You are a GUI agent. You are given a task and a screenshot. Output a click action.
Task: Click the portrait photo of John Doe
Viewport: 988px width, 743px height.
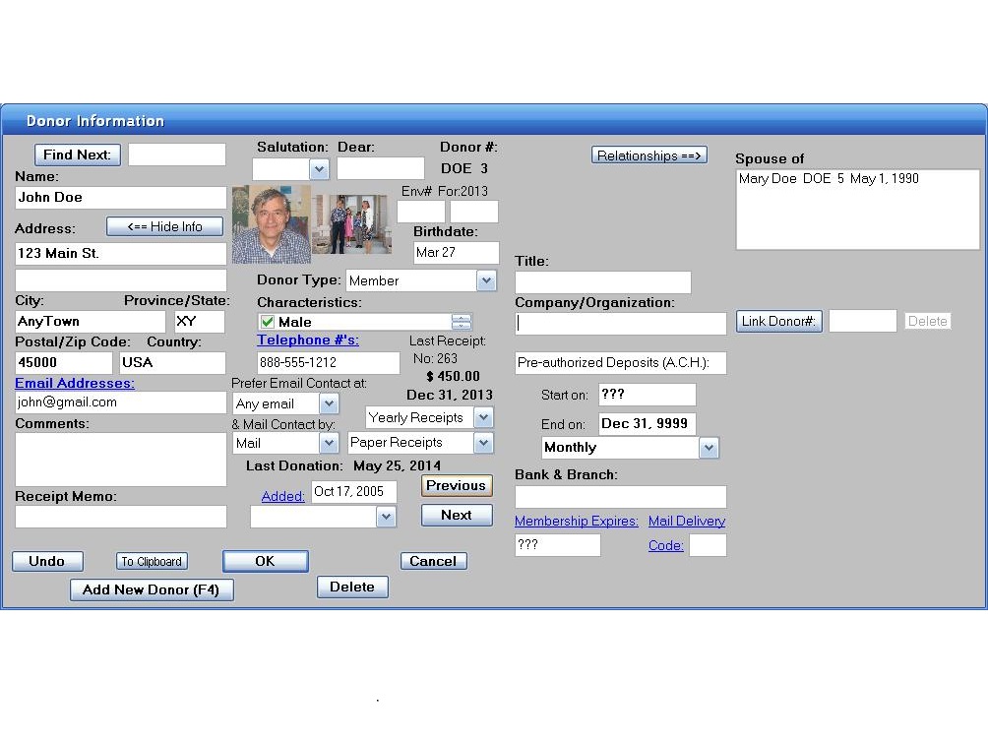pyautogui.click(x=271, y=223)
